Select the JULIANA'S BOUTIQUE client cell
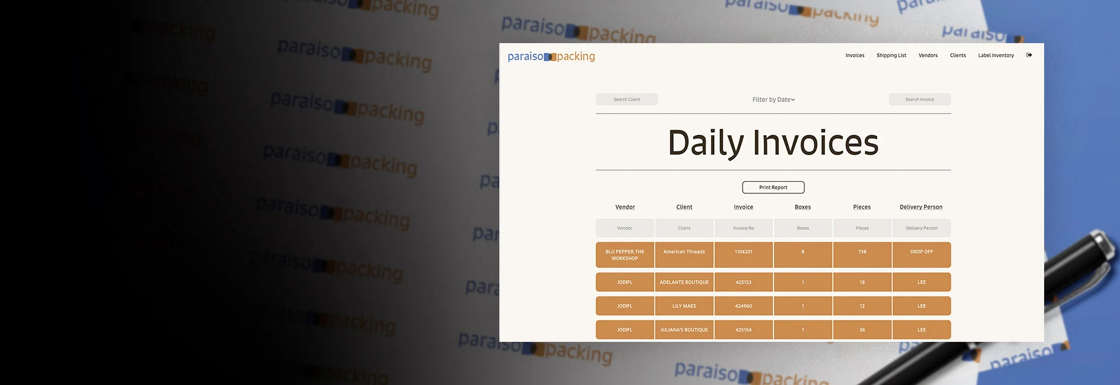 tap(684, 330)
